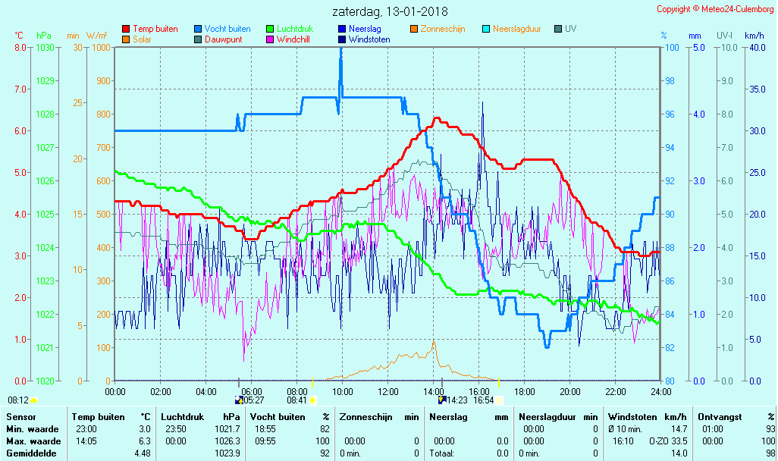Select the orange Solar legend square
This screenshot has width=778, height=461.
126,39
